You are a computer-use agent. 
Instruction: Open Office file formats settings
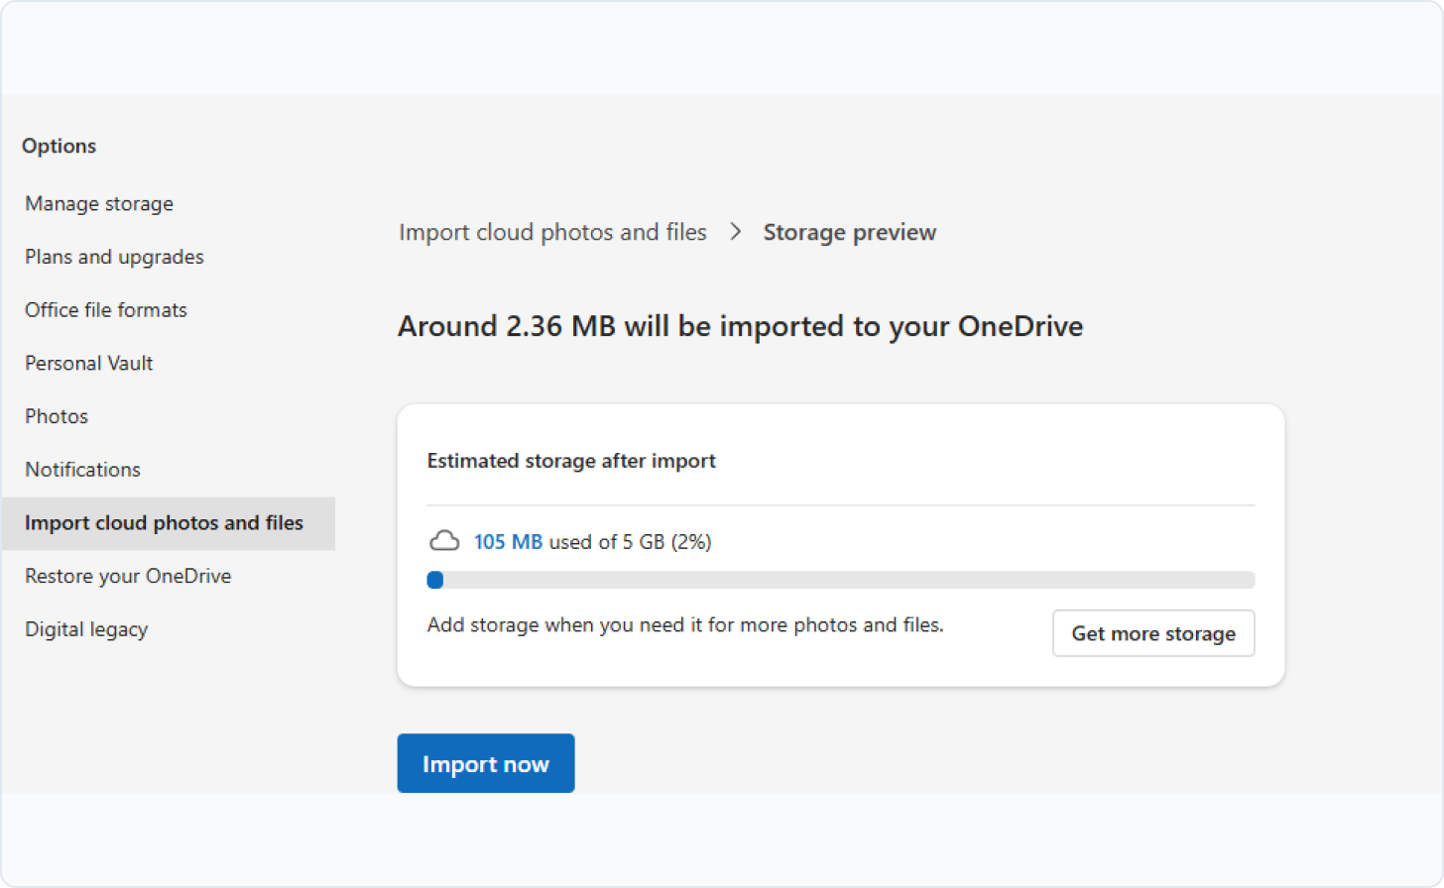[106, 310]
